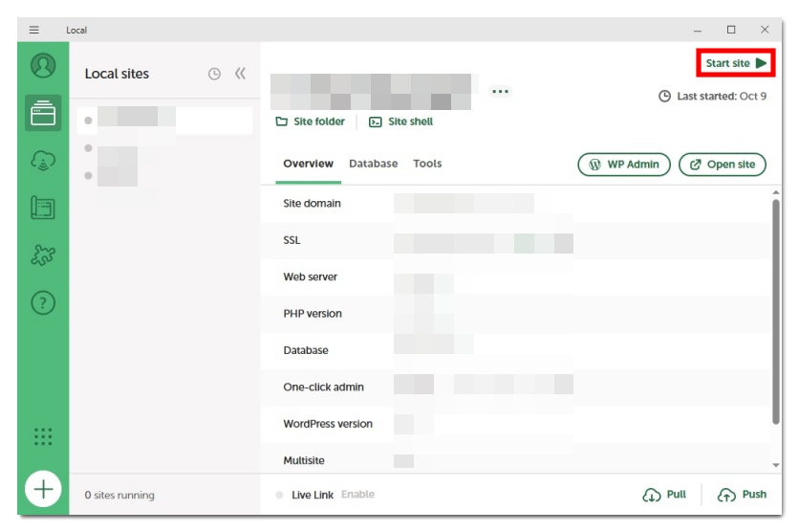Screen dimensions: 799x532
Task: Click the scrollbar down arrow
Action: point(775,465)
